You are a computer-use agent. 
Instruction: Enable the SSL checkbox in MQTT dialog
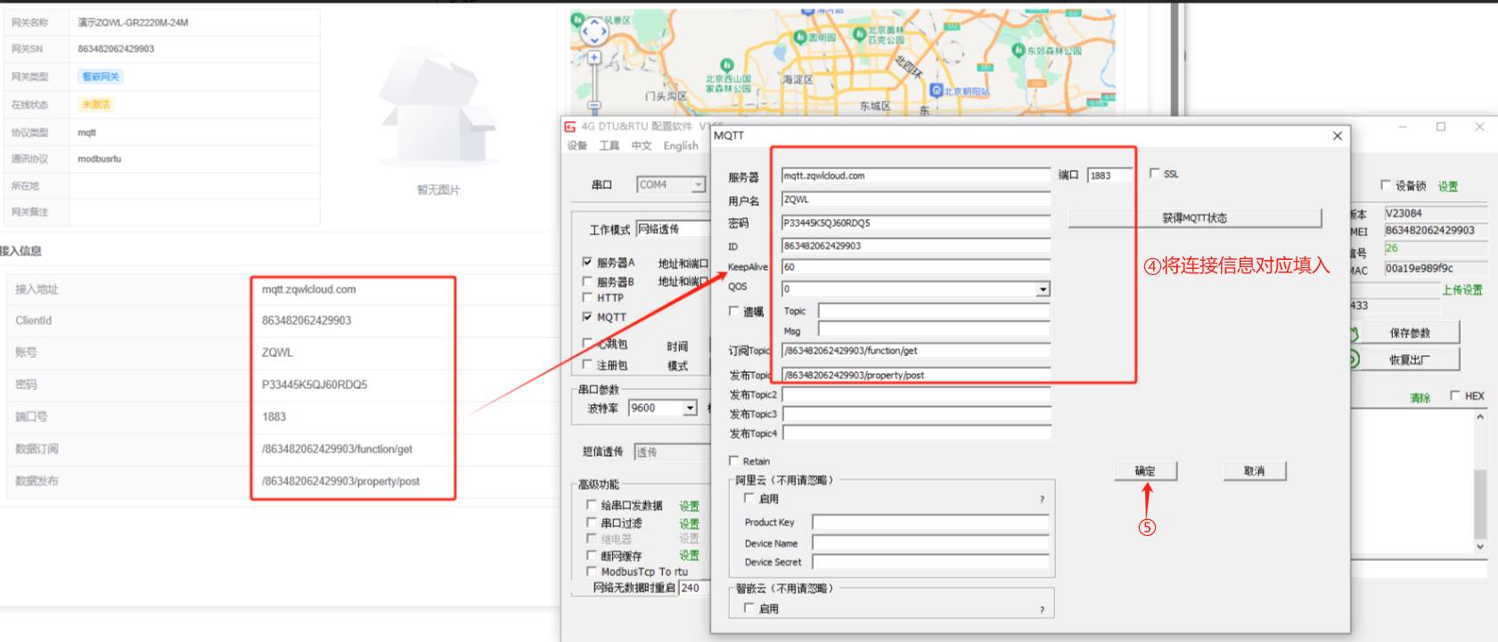tap(1155, 173)
